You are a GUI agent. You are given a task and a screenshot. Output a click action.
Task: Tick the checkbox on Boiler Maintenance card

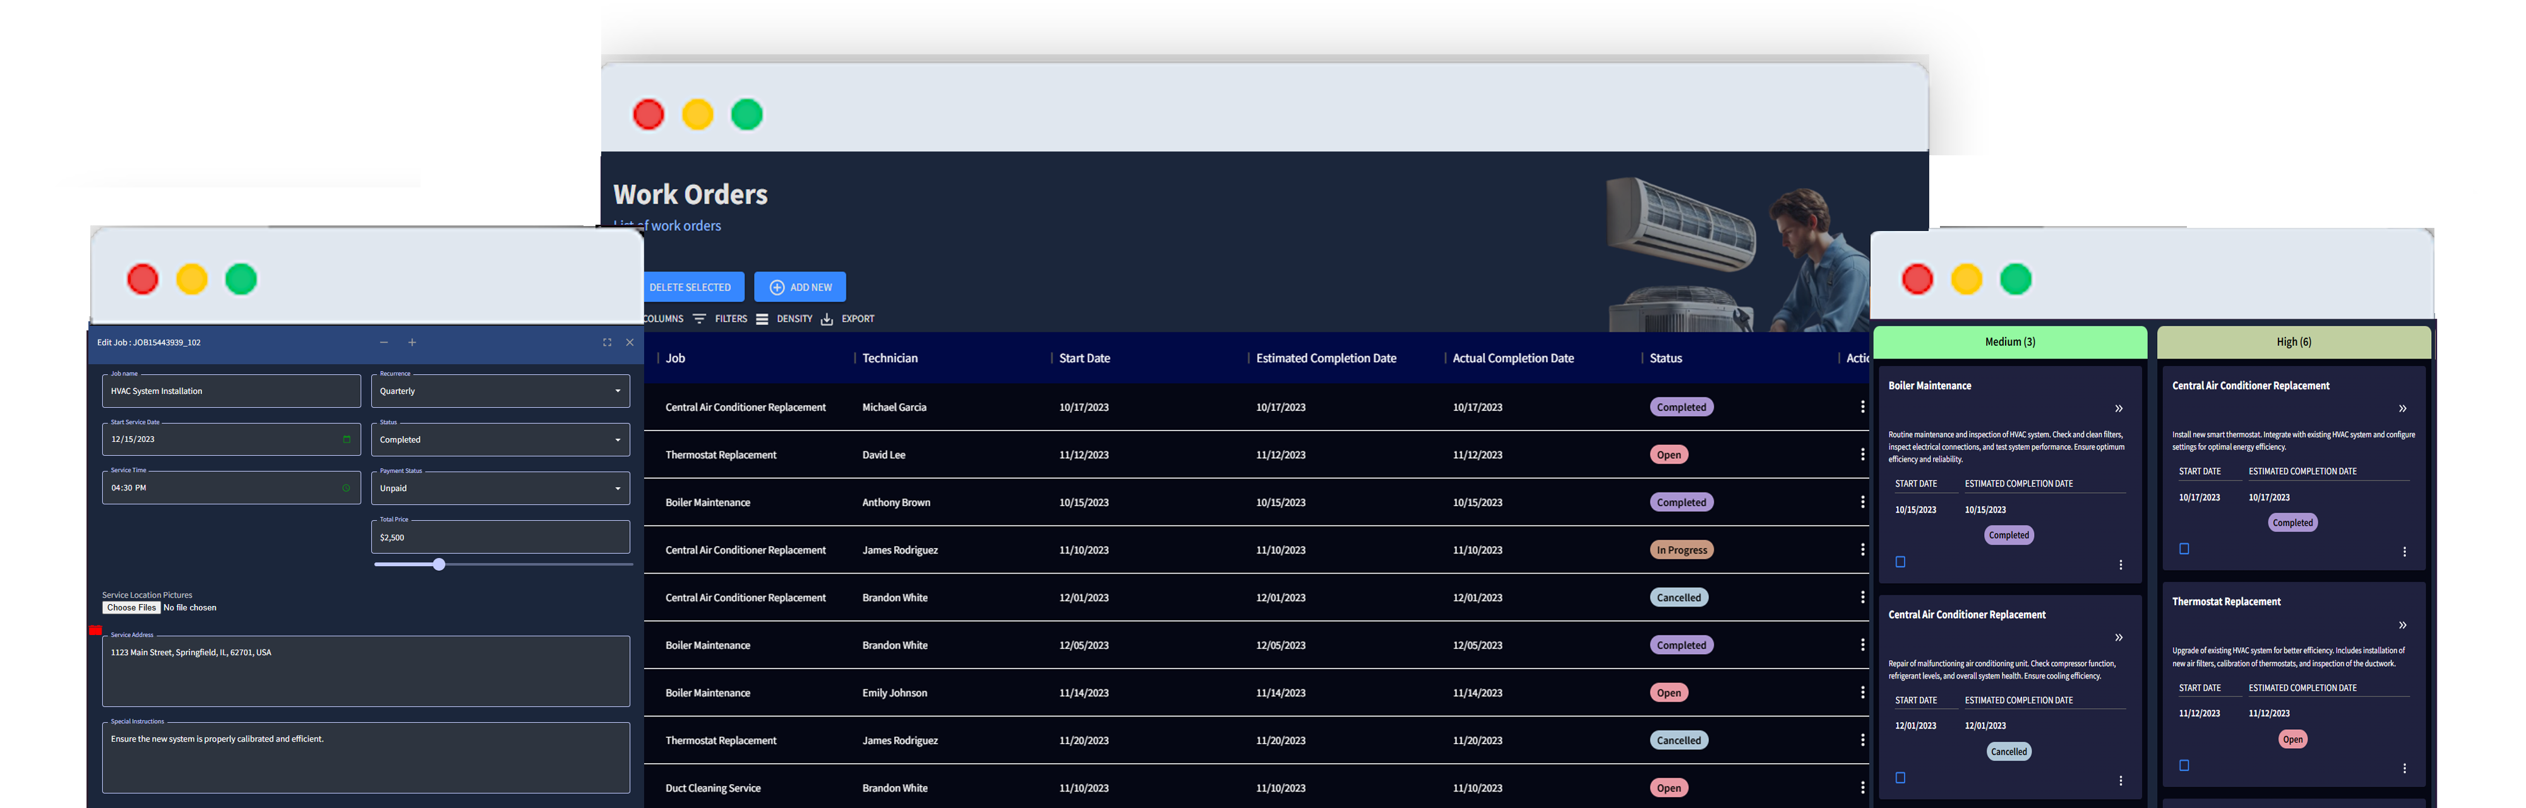click(x=1900, y=562)
